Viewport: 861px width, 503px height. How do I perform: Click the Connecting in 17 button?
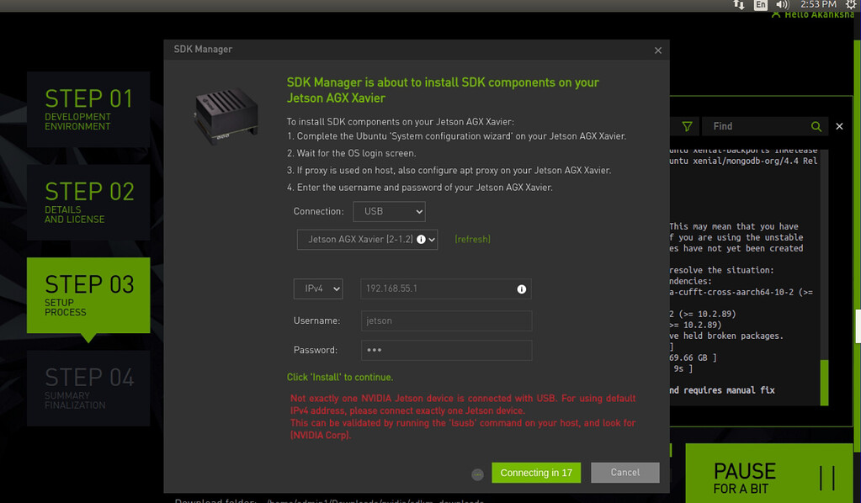[536, 472]
